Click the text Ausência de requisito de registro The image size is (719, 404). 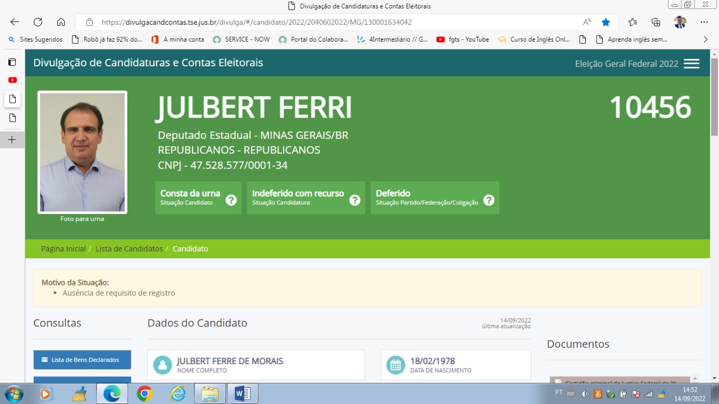pos(119,293)
